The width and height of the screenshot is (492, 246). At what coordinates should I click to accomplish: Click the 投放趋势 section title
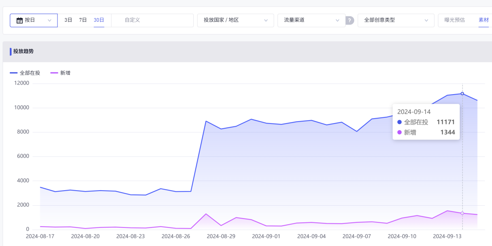click(23, 51)
